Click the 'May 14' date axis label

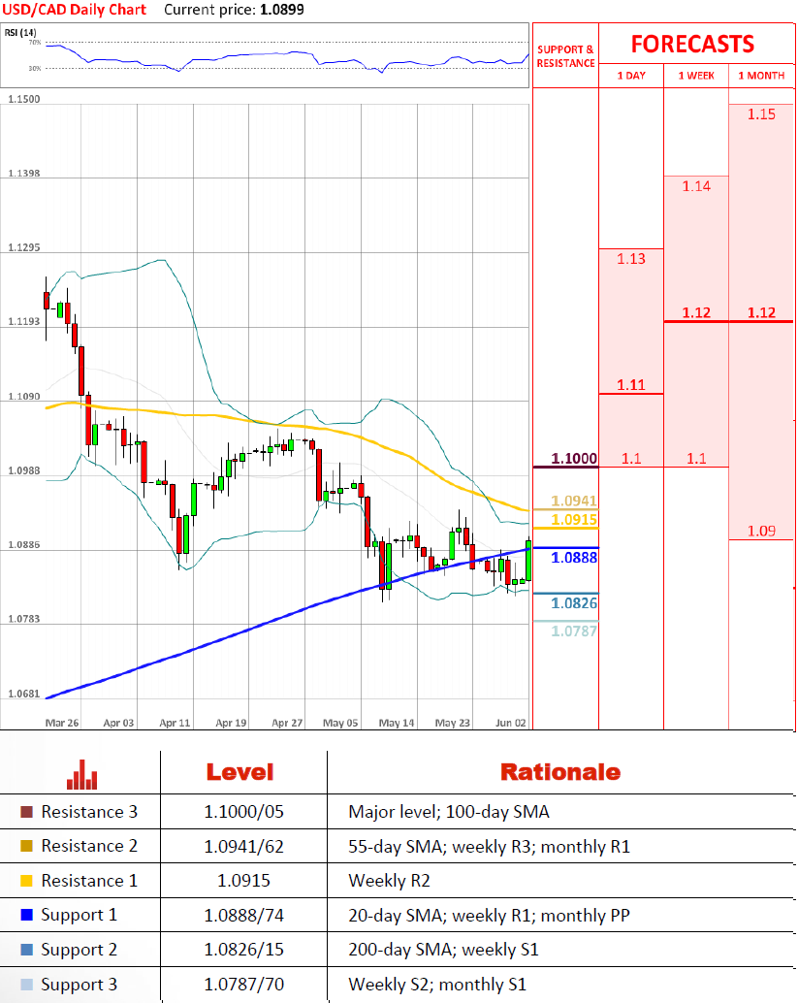(397, 723)
